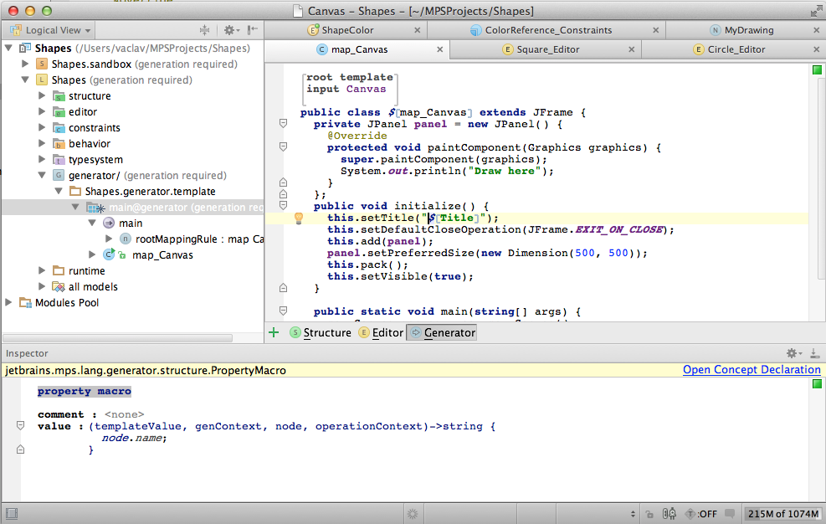This screenshot has height=524, width=826.
Task: Click the collapse all icon in project panel
Action: 203,30
